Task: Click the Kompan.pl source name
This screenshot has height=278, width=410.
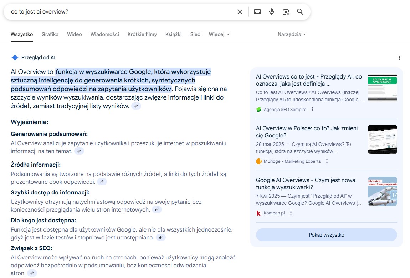Action: pyautogui.click(x=274, y=213)
